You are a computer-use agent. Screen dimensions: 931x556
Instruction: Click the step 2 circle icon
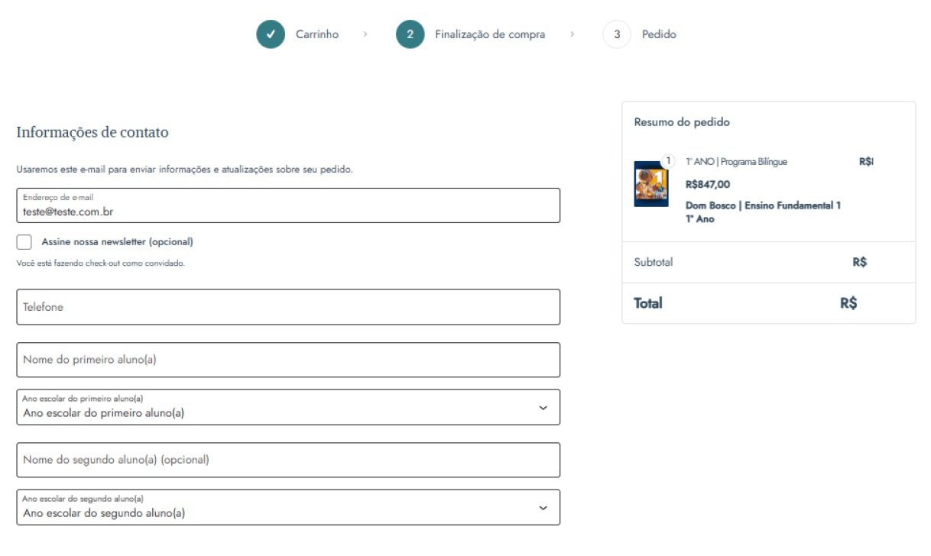(410, 34)
